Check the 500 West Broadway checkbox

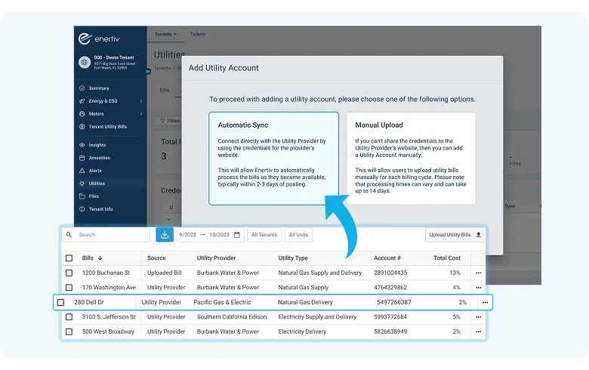pyautogui.click(x=69, y=331)
